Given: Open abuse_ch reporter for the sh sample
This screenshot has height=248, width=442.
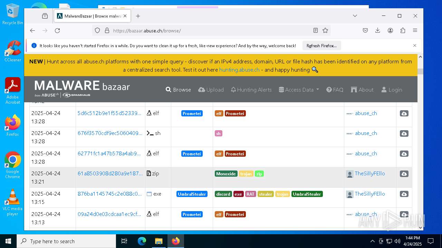Looking at the screenshot, I should click(x=366, y=133).
